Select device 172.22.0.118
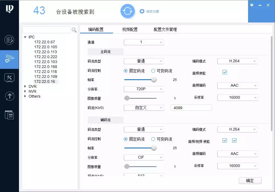This screenshot has height=192, width=275. 46,72
